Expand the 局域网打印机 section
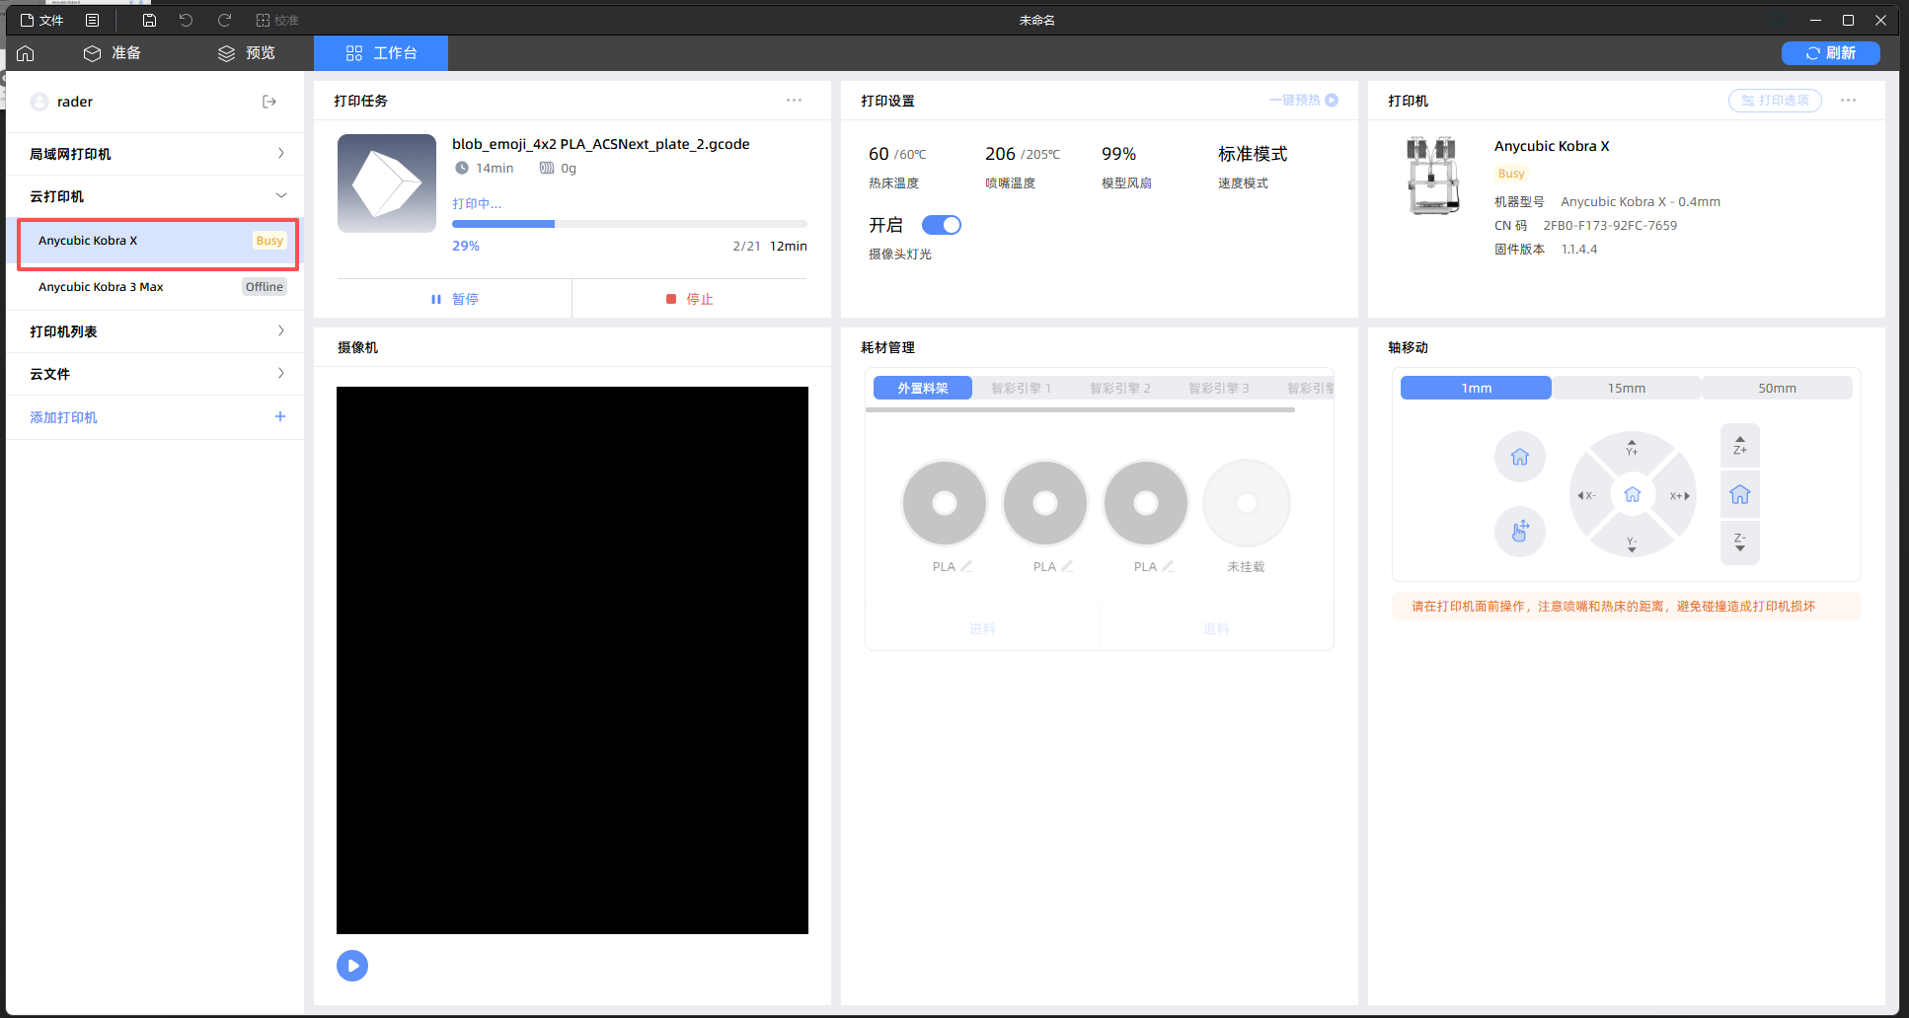This screenshot has width=1909, height=1018. 155,154
